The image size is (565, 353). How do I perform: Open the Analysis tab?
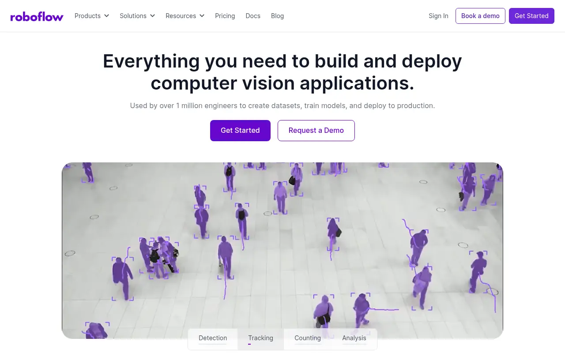pos(354,338)
